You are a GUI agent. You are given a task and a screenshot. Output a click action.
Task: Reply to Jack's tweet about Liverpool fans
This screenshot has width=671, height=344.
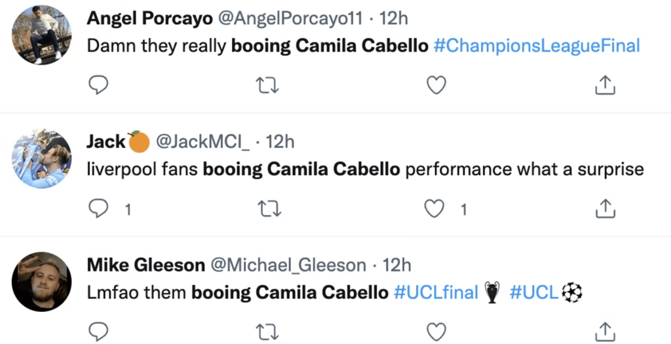[x=98, y=209]
